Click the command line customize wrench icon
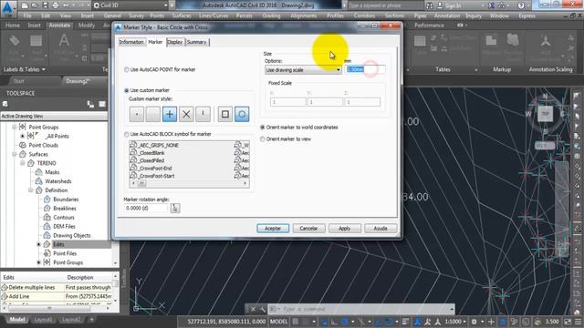Image resolution: width=584 pixels, height=328 pixels. tap(262, 309)
